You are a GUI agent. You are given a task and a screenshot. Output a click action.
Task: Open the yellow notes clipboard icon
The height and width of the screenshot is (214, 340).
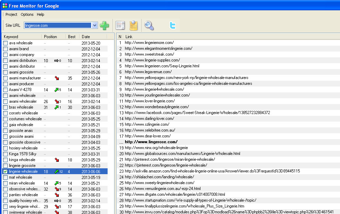coord(134,25)
